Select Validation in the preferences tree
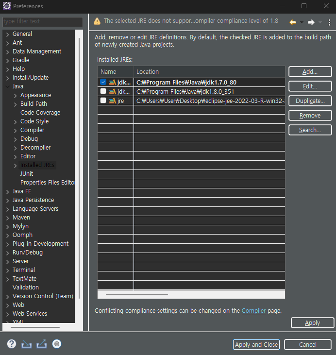This screenshot has width=336, height=355. pos(26,287)
